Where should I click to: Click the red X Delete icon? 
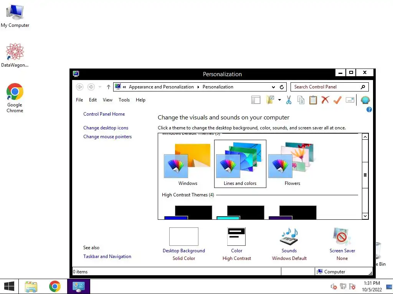point(325,100)
